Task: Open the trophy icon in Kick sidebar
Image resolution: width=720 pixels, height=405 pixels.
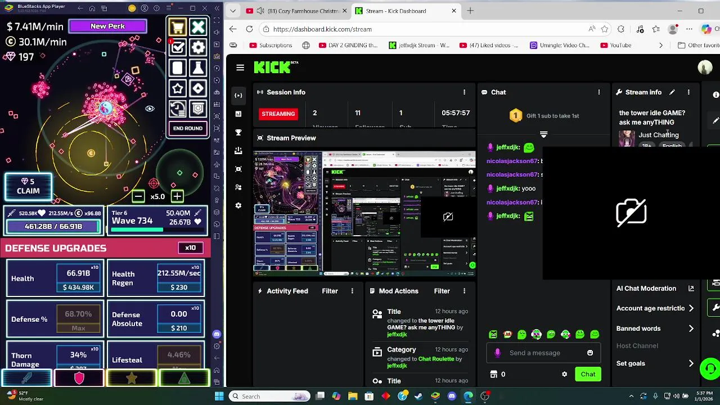Action: coord(238,132)
